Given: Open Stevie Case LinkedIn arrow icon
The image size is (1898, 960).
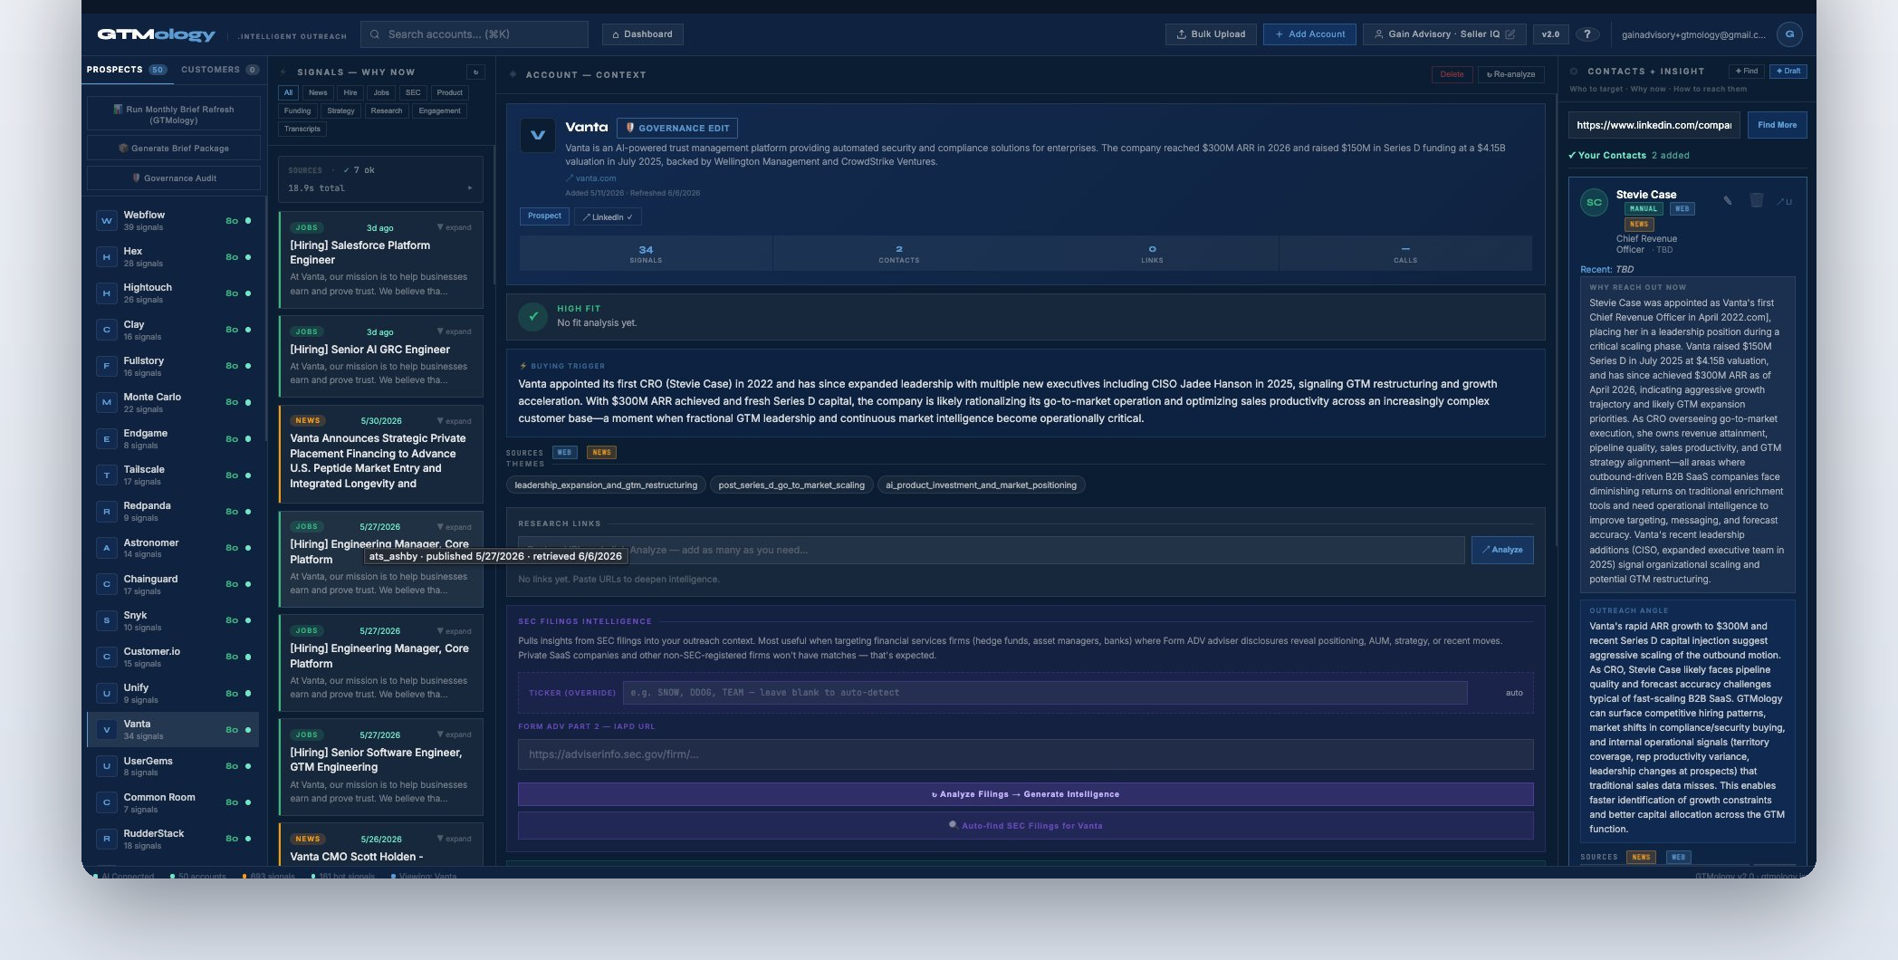Looking at the screenshot, I should tap(1784, 201).
